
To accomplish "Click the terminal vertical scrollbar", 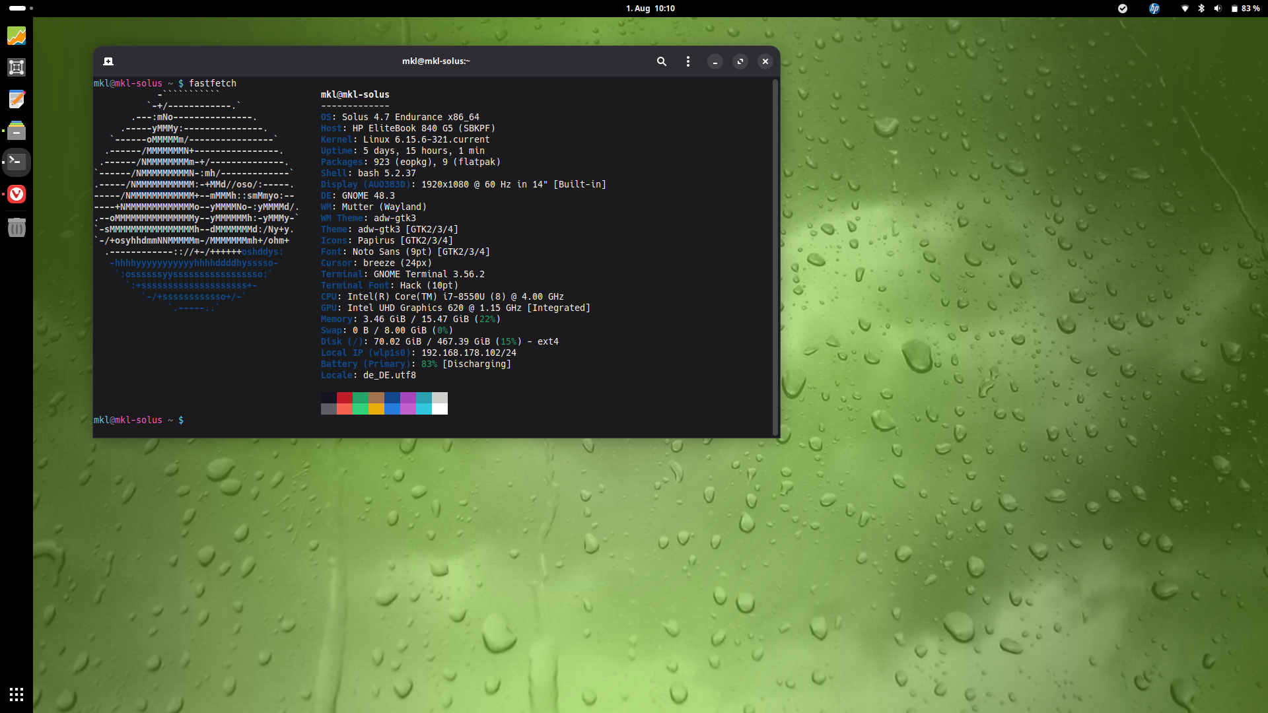I will pyautogui.click(x=775, y=257).
